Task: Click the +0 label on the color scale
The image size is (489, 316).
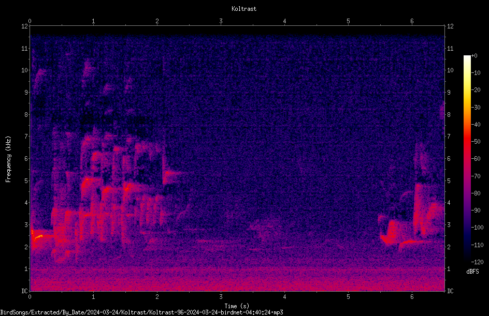Action: [474, 56]
